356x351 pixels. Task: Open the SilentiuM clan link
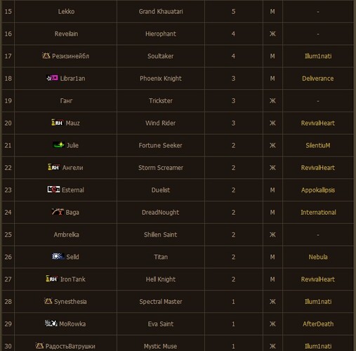point(317,145)
